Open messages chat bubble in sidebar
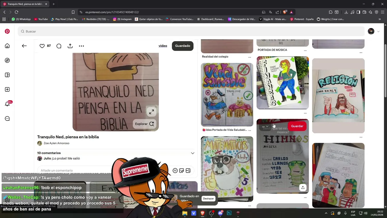This screenshot has width=387, height=218. pos(7,118)
